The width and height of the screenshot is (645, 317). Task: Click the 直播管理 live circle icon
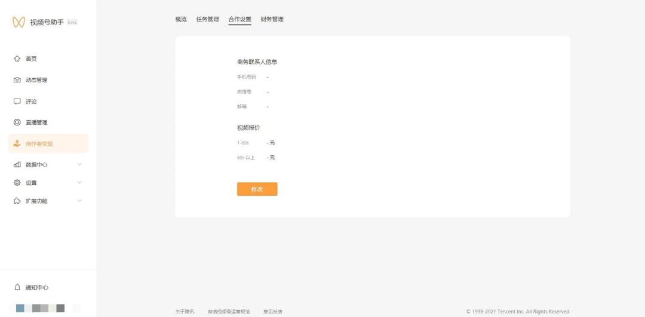[x=17, y=122]
